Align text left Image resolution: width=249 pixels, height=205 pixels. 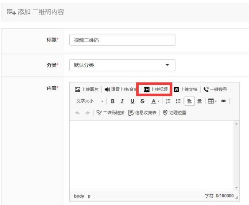point(190,101)
